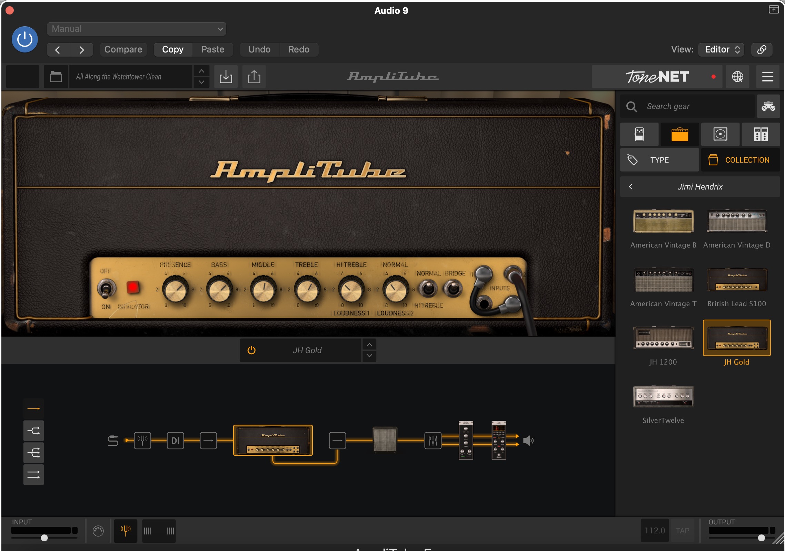Image resolution: width=785 pixels, height=551 pixels.
Task: Click the HI TREBLE loudness 1 knob
Action: [x=351, y=290]
